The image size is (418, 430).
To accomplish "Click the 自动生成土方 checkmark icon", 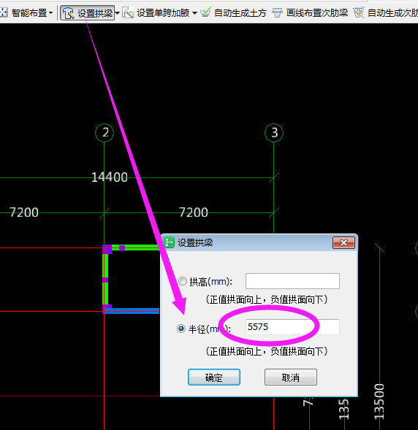I will pyautogui.click(x=205, y=12).
